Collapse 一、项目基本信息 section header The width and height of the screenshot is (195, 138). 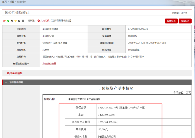coord(14,82)
